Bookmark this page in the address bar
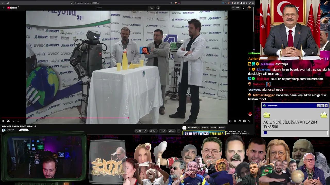 (x=71, y=3)
